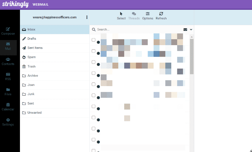
Task: Check the sixth message checkbox
Action: [x=94, y=95]
